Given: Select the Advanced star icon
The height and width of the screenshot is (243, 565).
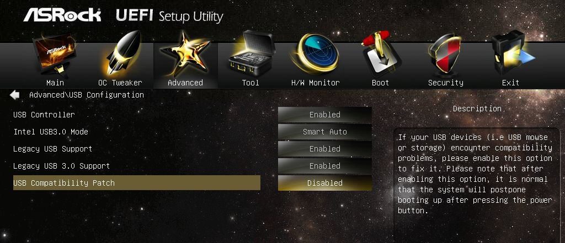Looking at the screenshot, I should [185, 53].
